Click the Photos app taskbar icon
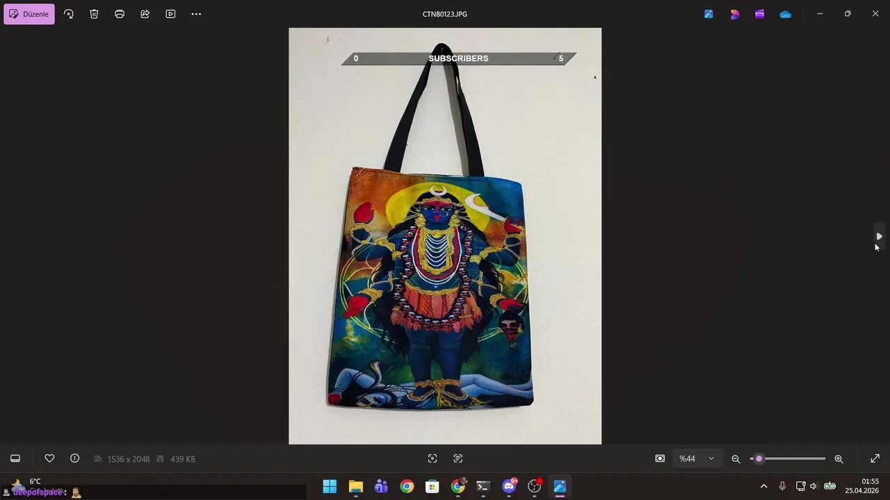Viewport: 890px width, 500px height. coord(560,486)
